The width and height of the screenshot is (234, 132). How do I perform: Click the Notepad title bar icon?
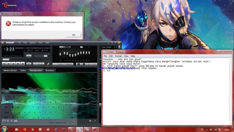104,52
